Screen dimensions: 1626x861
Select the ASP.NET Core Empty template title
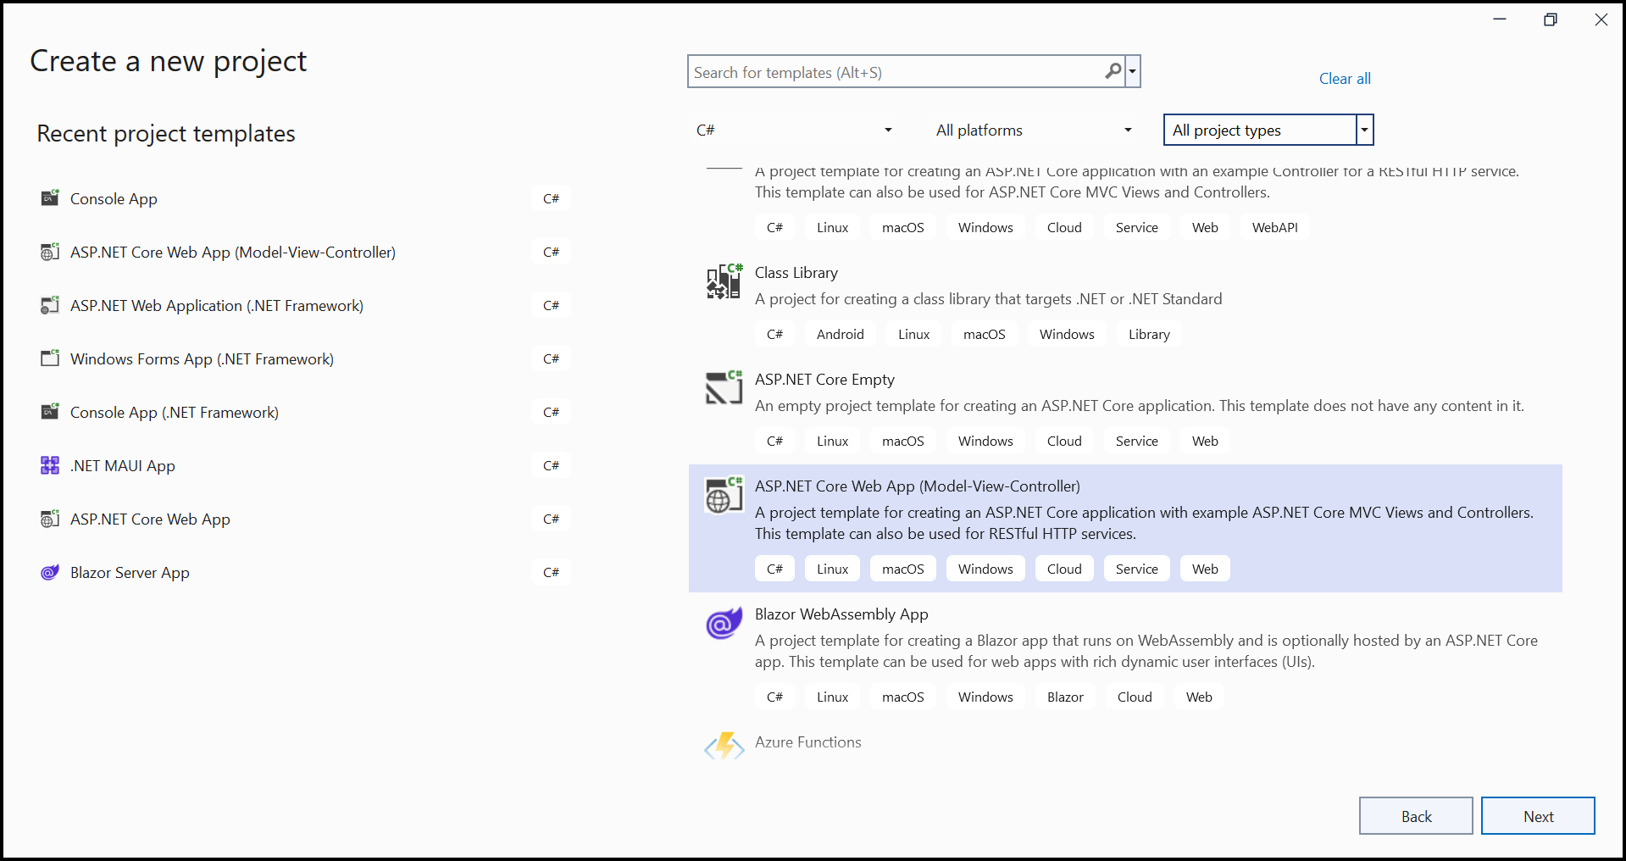point(824,380)
